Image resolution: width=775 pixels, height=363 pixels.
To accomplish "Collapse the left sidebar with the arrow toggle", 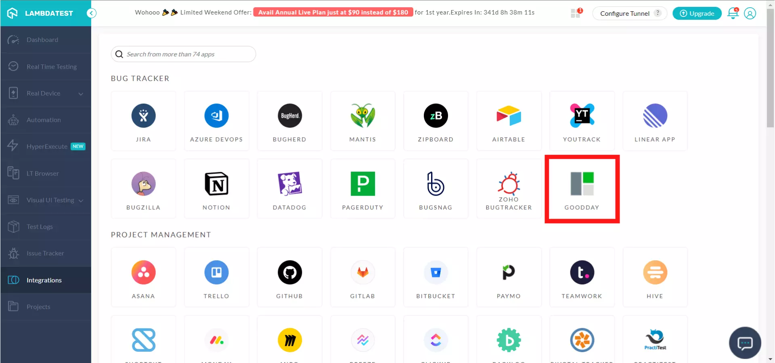I will tap(92, 13).
